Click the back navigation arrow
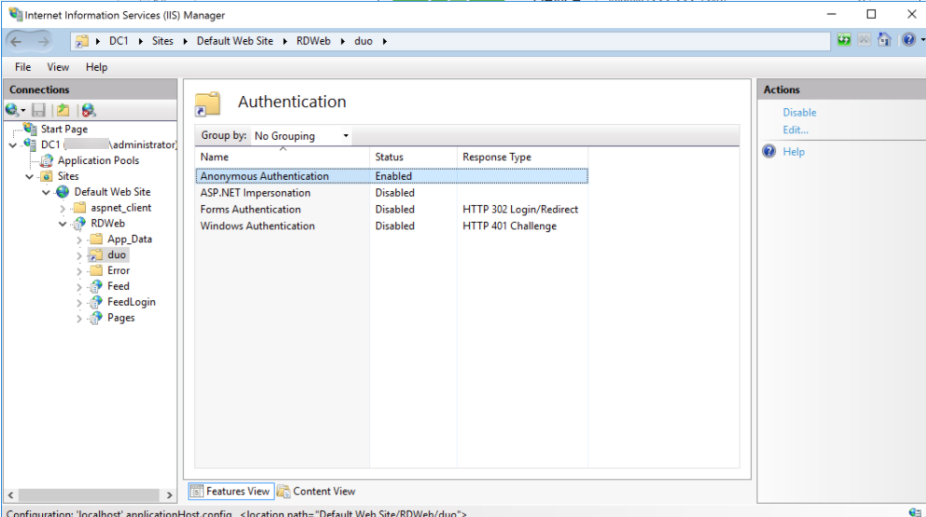The width and height of the screenshot is (926, 517). pyautogui.click(x=18, y=41)
